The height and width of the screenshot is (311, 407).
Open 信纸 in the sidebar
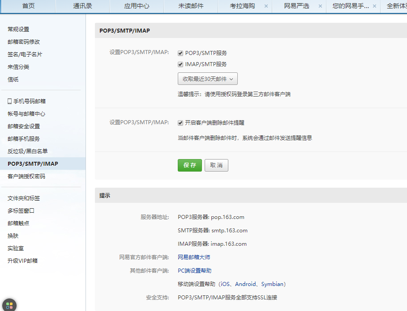[x=13, y=79]
